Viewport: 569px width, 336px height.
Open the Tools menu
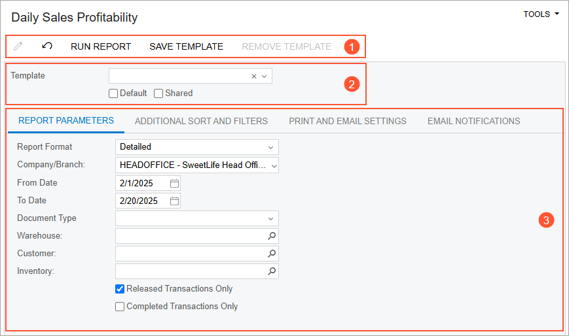[x=541, y=14]
